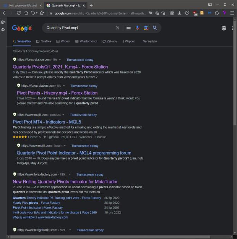
Task: Select the Quarterly Pivot.mq4 browser tab
Action: tap(65, 6)
